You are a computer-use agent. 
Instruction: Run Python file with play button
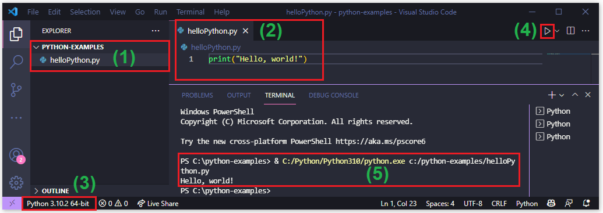click(x=547, y=31)
